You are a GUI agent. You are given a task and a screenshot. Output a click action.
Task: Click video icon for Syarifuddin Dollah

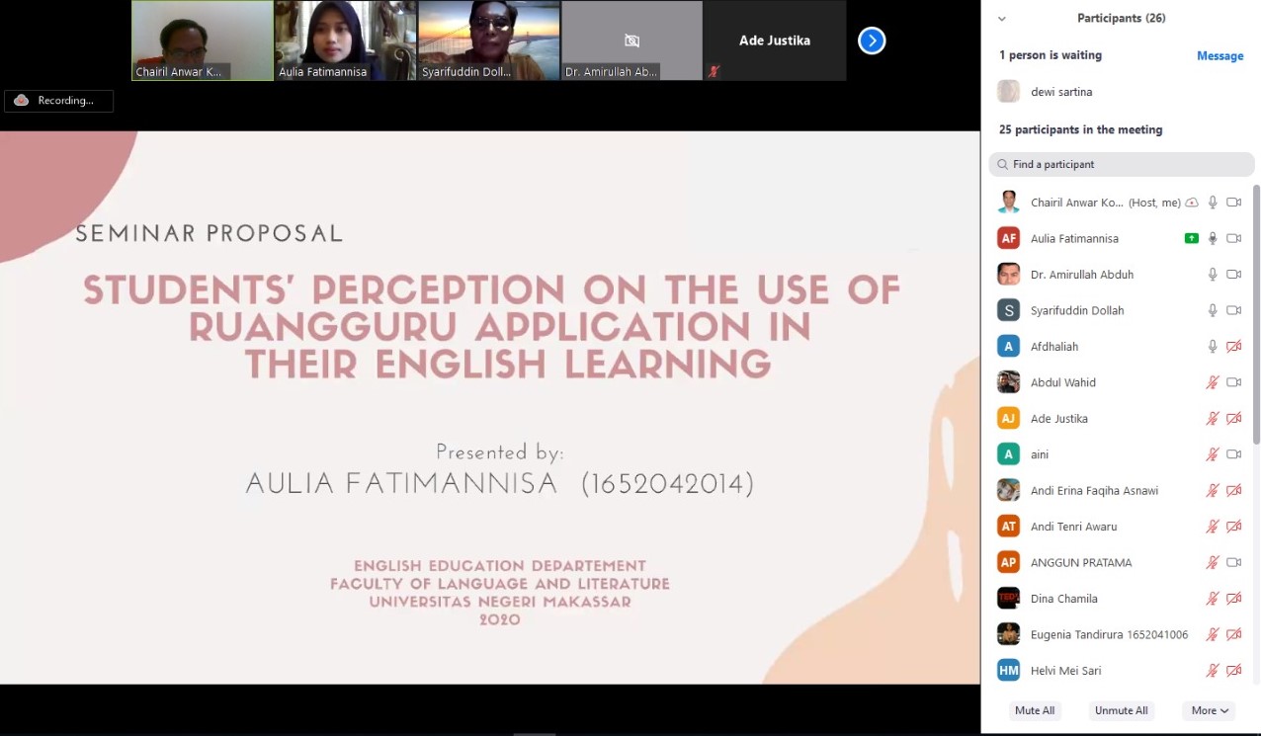tap(1233, 310)
